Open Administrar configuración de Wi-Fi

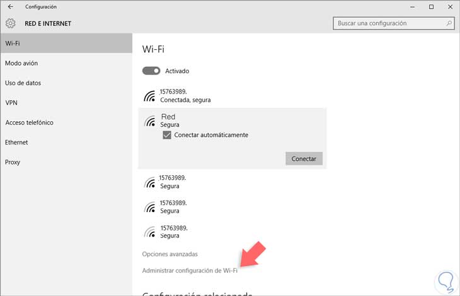pos(190,271)
